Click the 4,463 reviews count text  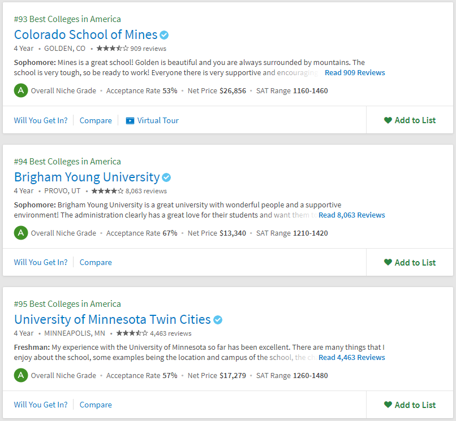point(171,333)
